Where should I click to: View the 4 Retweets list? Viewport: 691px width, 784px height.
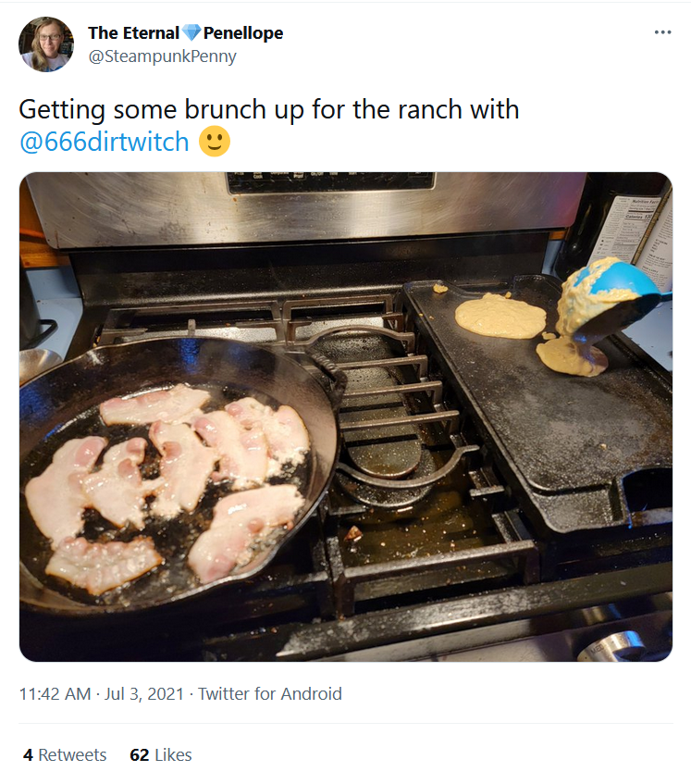[65, 755]
